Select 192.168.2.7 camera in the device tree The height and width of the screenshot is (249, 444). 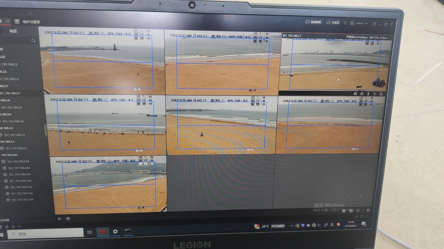tap(11, 93)
